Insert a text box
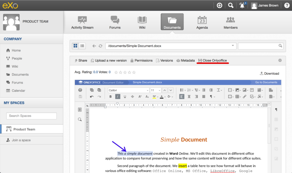292x173 pixels. click(252, 90)
